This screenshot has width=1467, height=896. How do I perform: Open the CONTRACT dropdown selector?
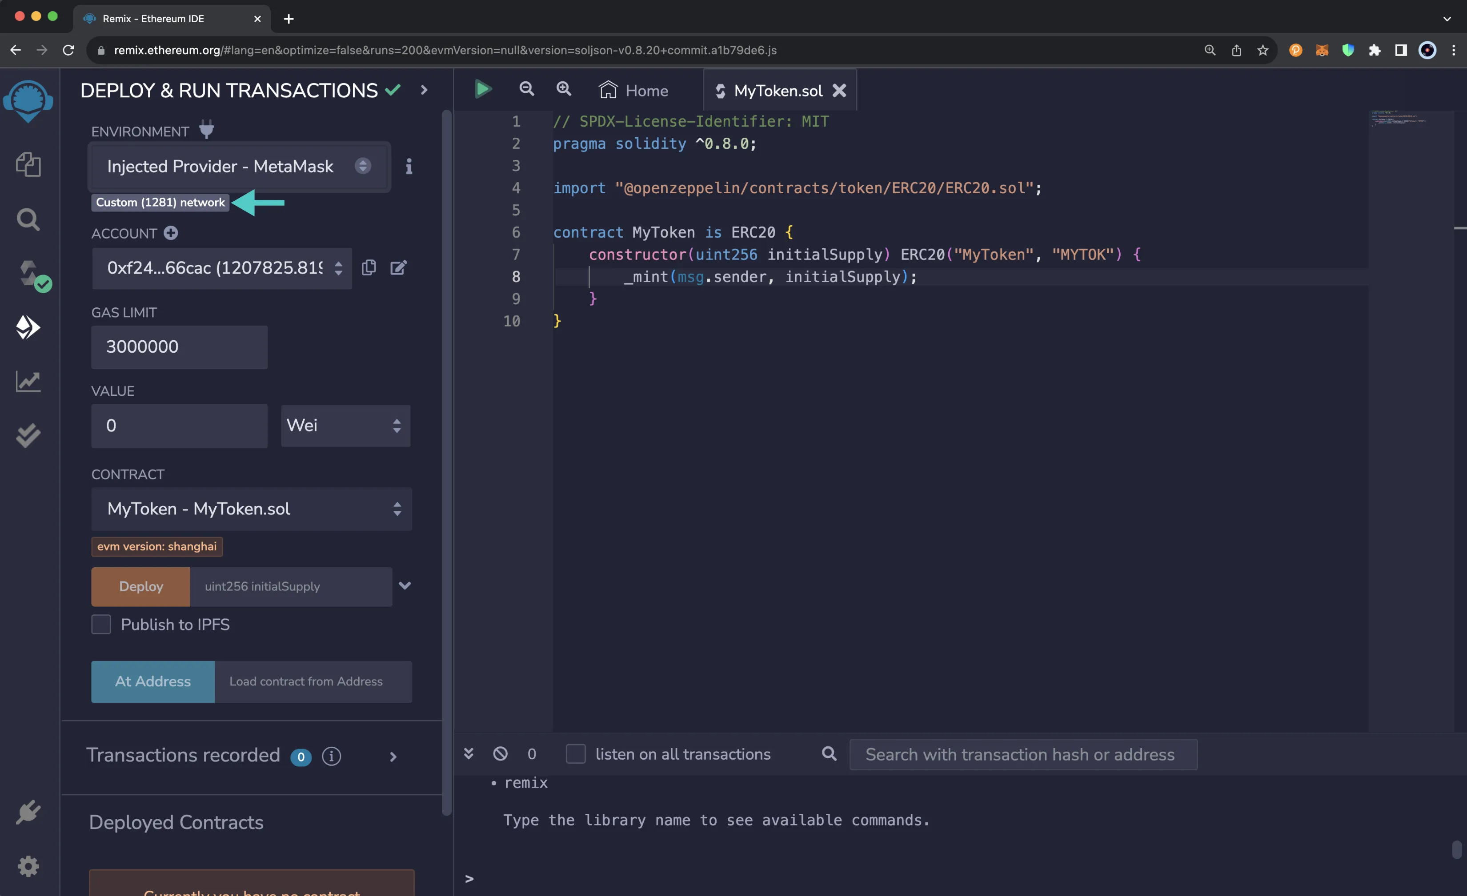(252, 509)
